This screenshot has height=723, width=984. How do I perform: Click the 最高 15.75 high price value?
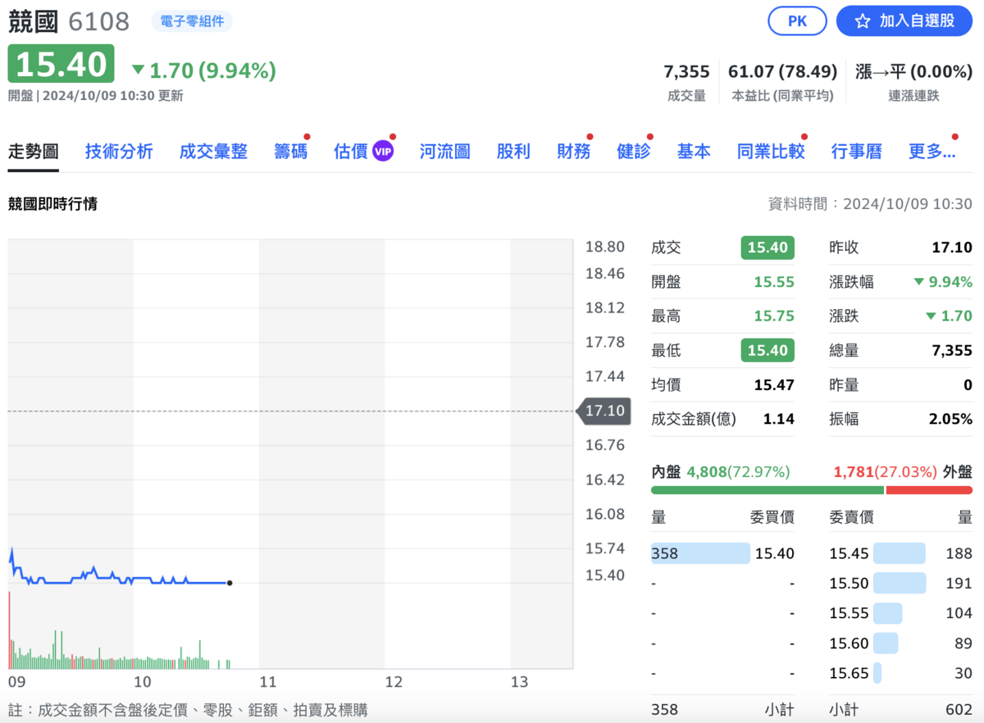(x=774, y=316)
